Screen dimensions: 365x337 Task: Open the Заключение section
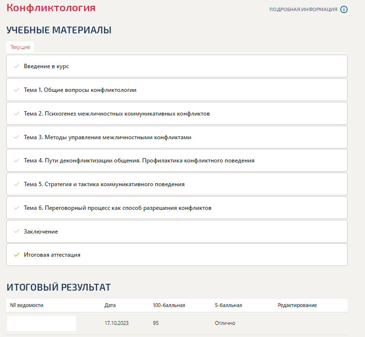point(177,232)
